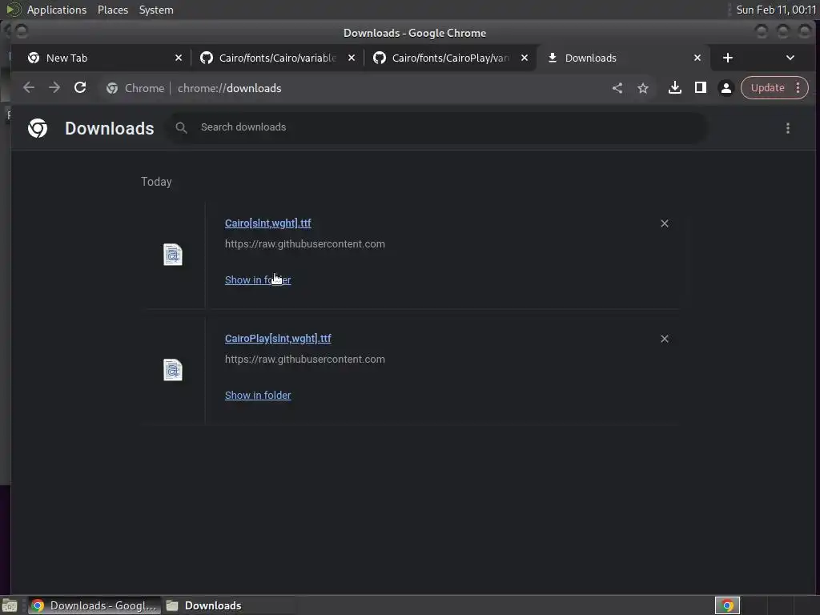Bookmark this tab with the star icon
Screen dimensions: 820x615
tap(643, 88)
